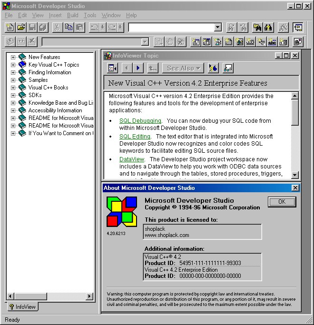This screenshot has width=314, height=325.
Task: Expand the Finding Information node
Action: pyautogui.click(x=13, y=72)
